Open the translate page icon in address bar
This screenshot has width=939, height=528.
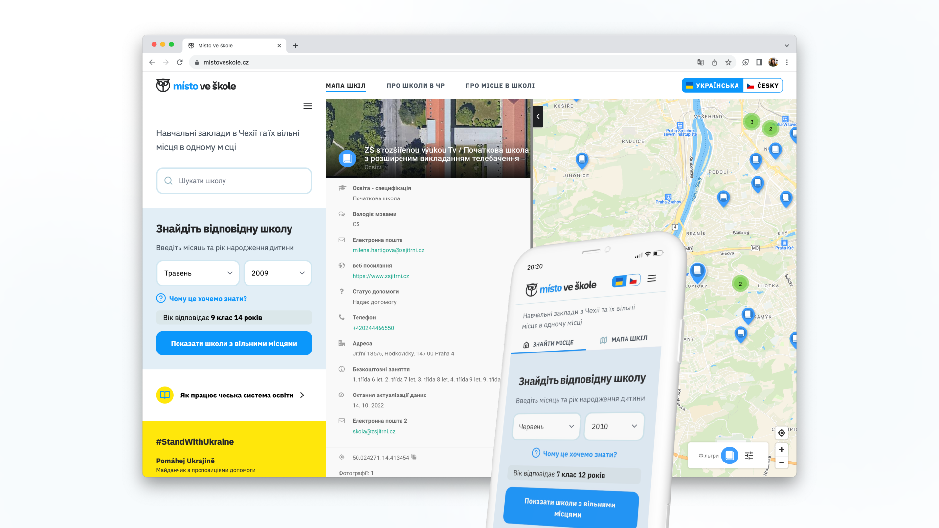pos(700,62)
